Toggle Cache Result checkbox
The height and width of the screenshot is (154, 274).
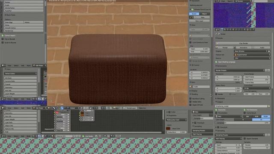[244, 113]
